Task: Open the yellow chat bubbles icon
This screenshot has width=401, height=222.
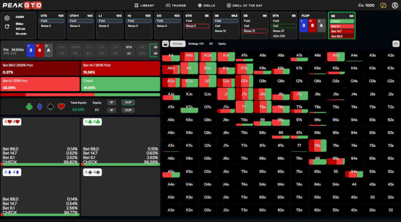Action: (x=383, y=5)
